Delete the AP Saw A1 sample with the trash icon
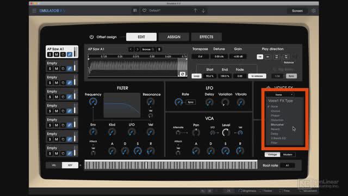This screenshot has width=348, height=196. [159, 50]
